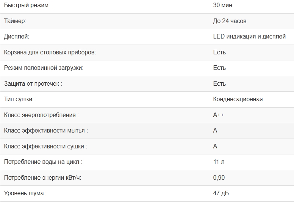Click the "Класс энергопотребления :" label

[41, 115]
